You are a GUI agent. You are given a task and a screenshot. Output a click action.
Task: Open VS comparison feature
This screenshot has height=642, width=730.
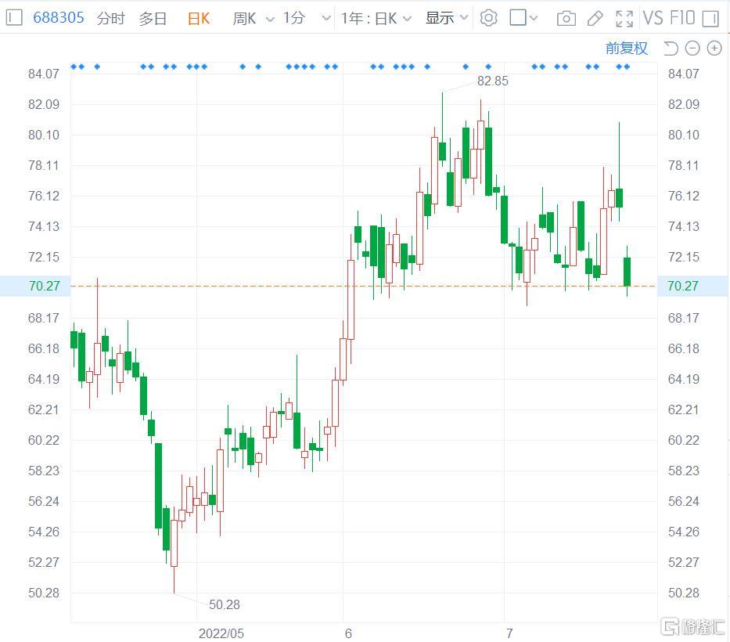pos(653,18)
